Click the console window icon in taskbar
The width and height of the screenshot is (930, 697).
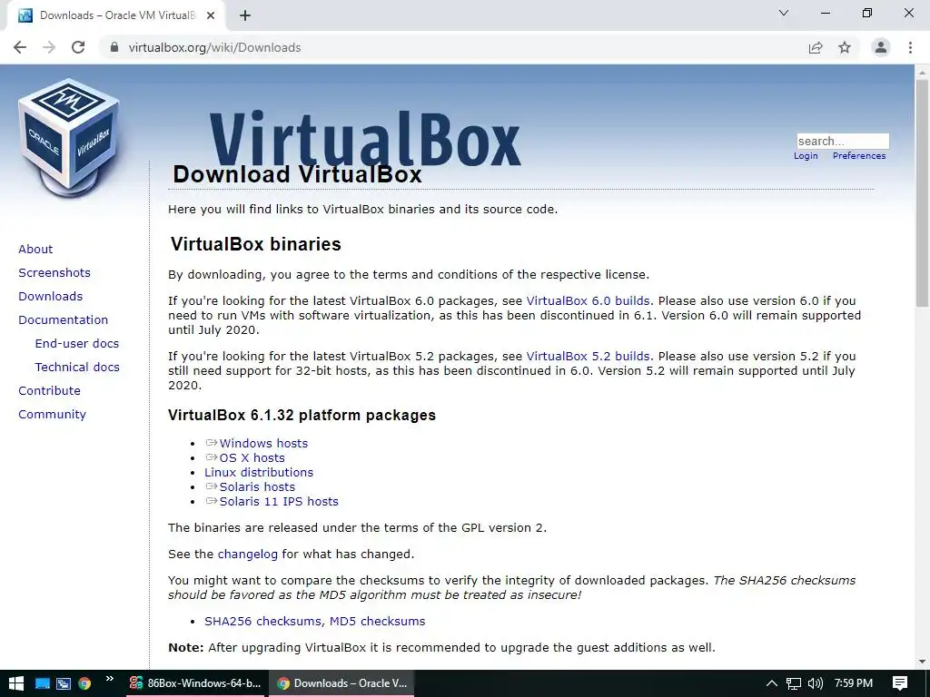tap(64, 683)
